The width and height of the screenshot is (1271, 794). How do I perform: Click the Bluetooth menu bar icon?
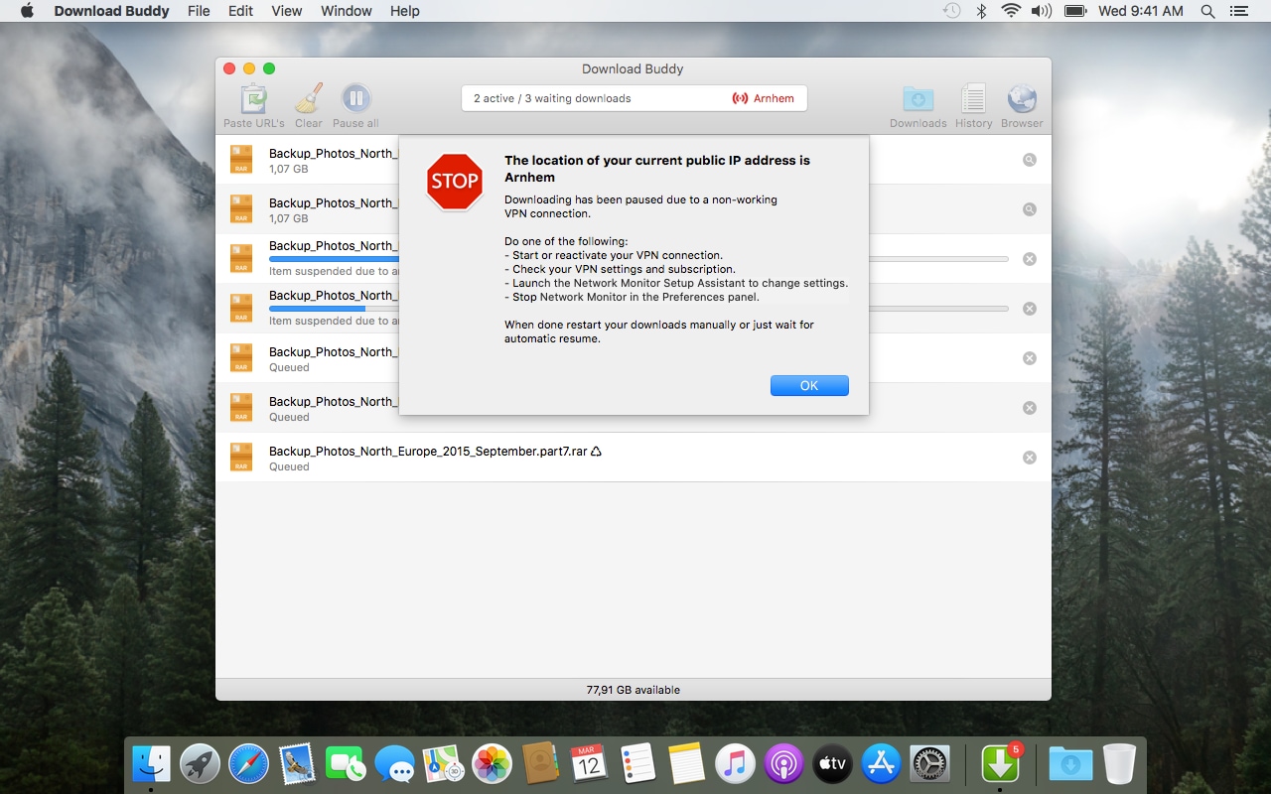(981, 11)
